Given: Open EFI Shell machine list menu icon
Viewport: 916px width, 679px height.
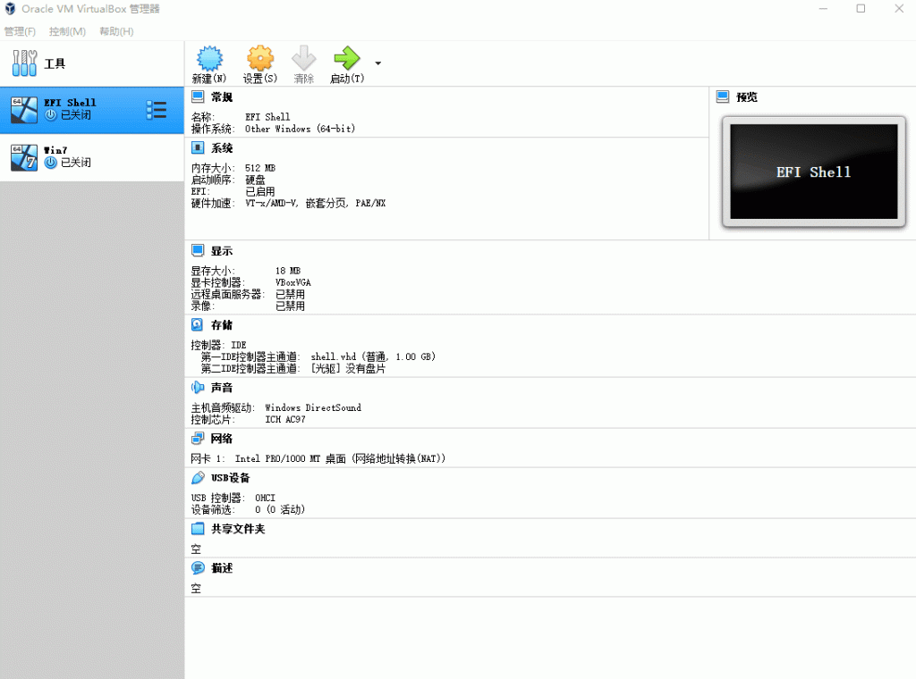Looking at the screenshot, I should pyautogui.click(x=157, y=110).
